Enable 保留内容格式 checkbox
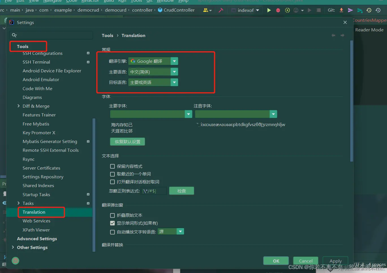This screenshot has height=273, width=387. (112, 166)
